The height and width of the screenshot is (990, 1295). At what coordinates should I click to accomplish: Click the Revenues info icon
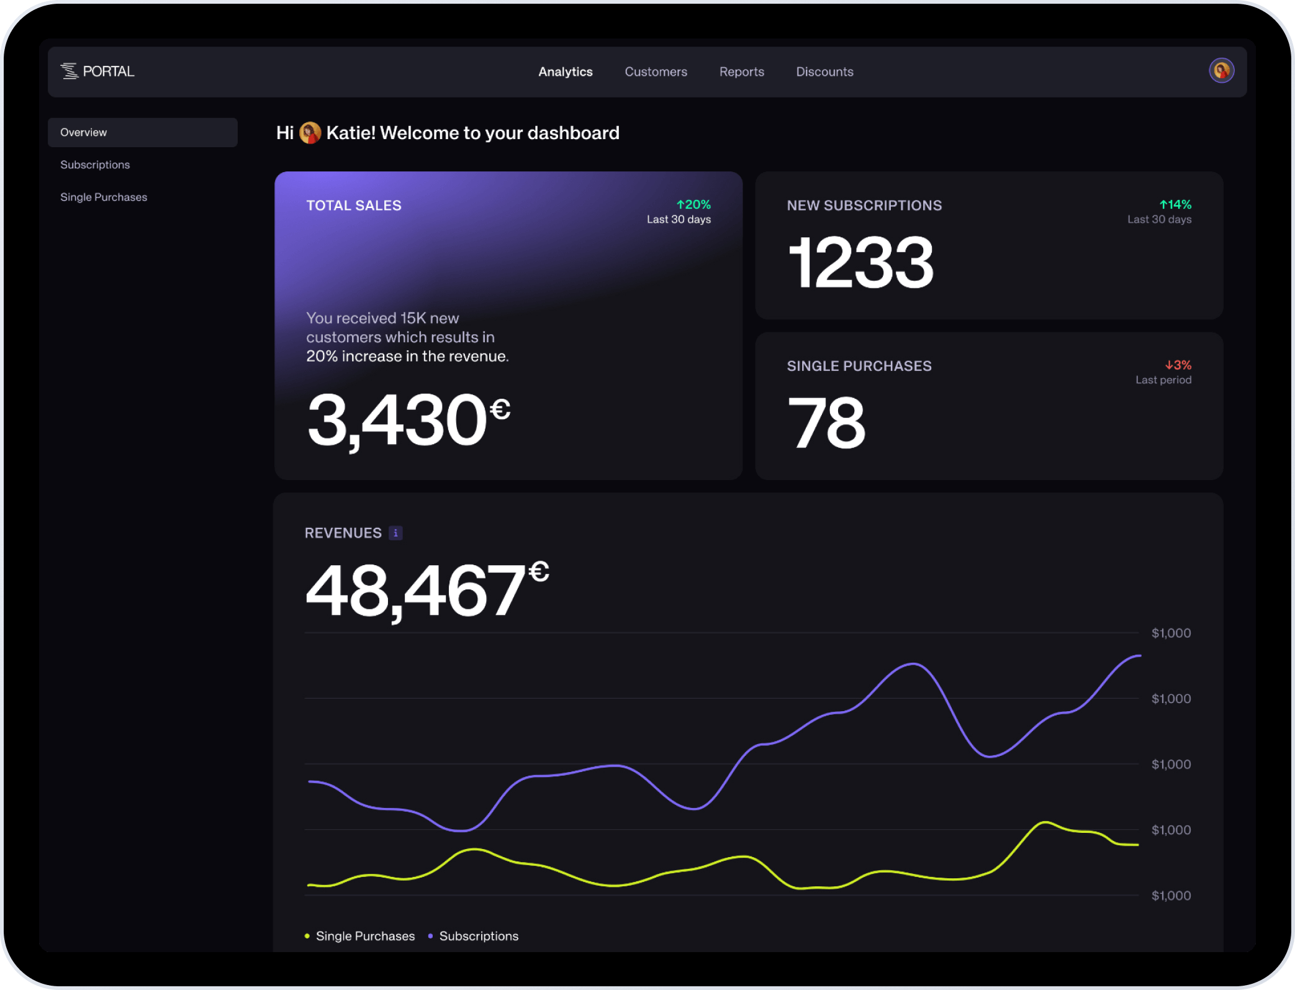tap(395, 533)
